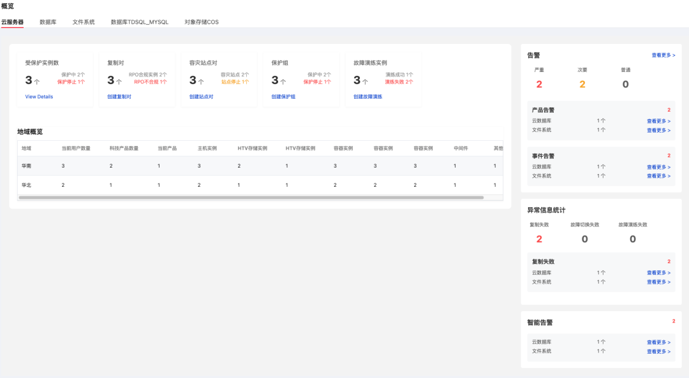The height and width of the screenshot is (378, 689).
Task: Click the 创建站点对 link
Action: [200, 96]
